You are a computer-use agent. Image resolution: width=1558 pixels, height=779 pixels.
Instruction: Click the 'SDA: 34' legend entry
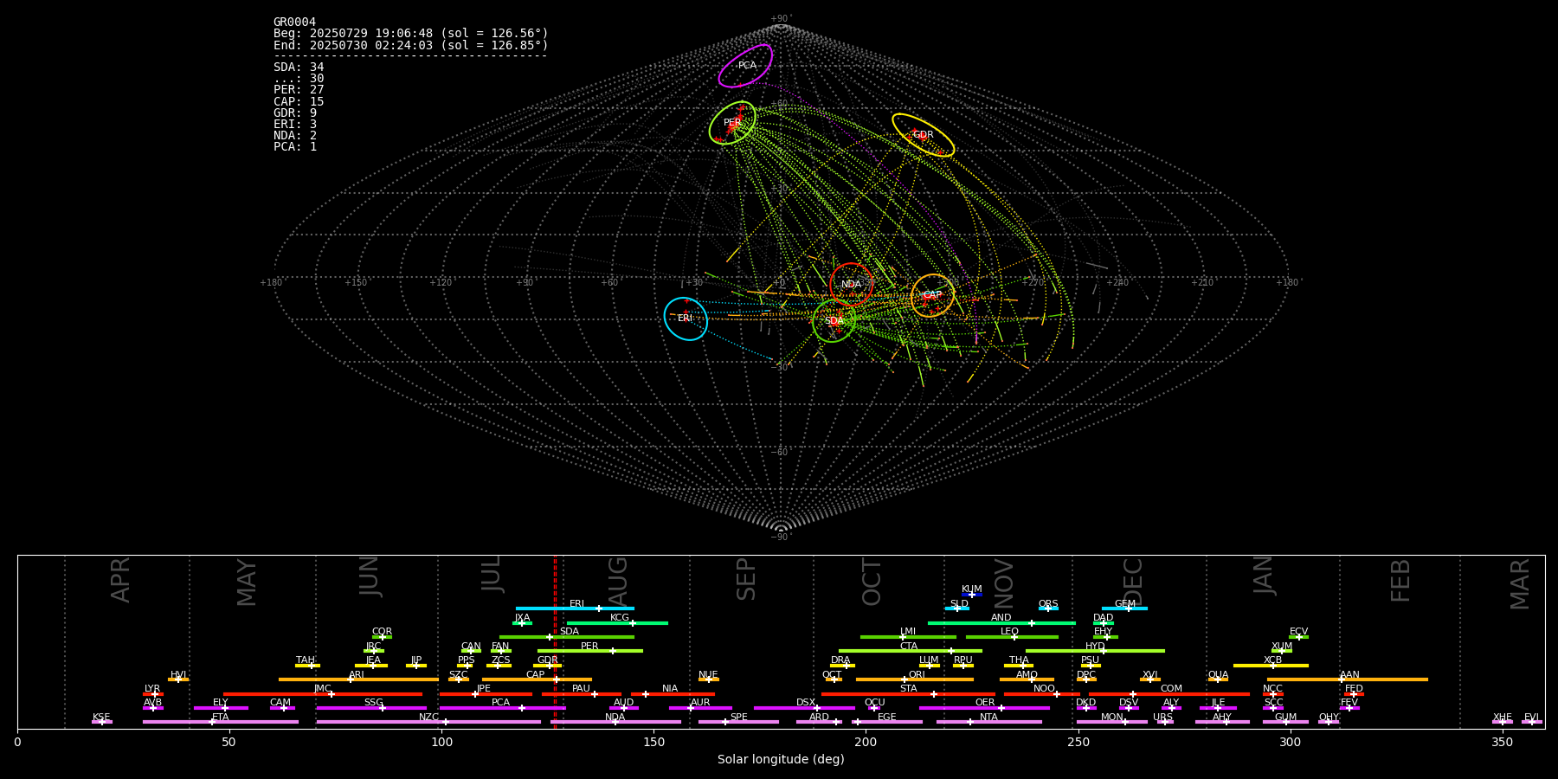[x=299, y=68]
